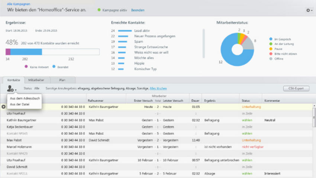
Task: Click the 'Alles löschen' filter link
Action: (158, 88)
